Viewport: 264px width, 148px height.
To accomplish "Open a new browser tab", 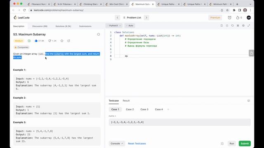I will [237, 4].
